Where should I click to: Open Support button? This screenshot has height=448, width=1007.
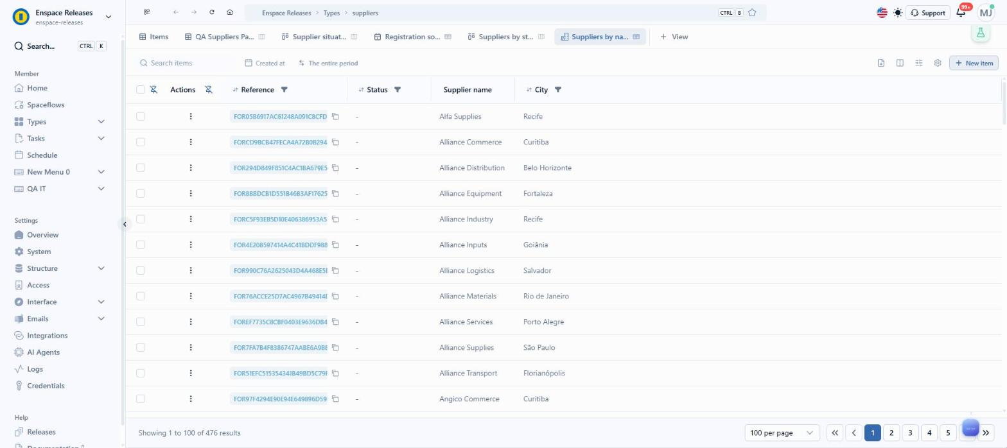point(928,13)
